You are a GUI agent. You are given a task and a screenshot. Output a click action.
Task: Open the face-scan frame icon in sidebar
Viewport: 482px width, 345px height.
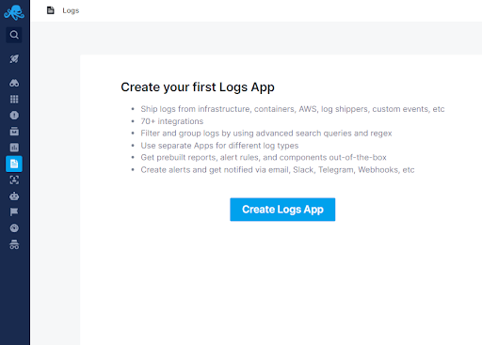(x=14, y=180)
